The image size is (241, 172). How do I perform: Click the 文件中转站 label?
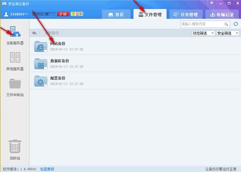[x=15, y=95]
